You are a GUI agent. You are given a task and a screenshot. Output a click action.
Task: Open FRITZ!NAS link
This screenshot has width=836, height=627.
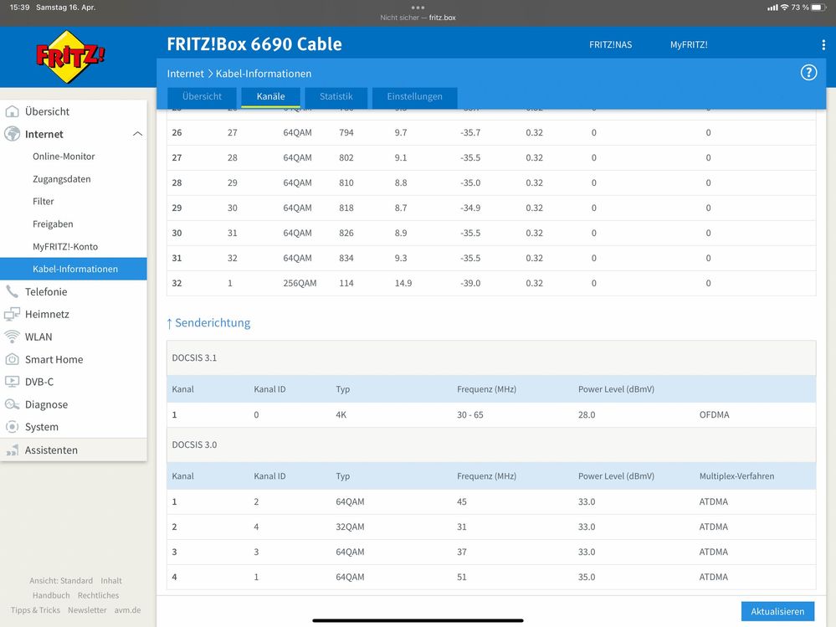(x=610, y=45)
